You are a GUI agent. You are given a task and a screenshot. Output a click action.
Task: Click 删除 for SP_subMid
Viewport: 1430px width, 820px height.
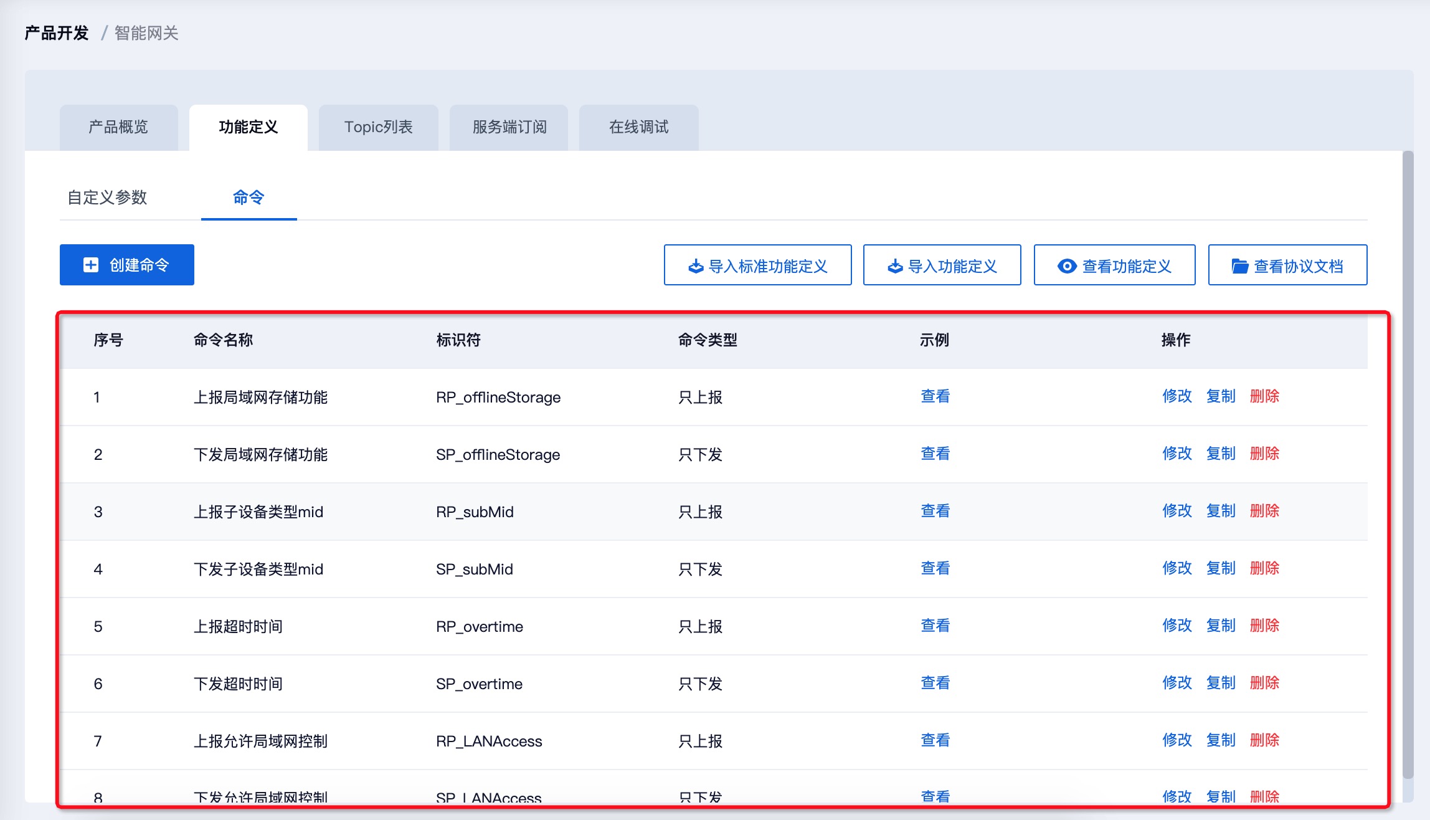[1264, 568]
